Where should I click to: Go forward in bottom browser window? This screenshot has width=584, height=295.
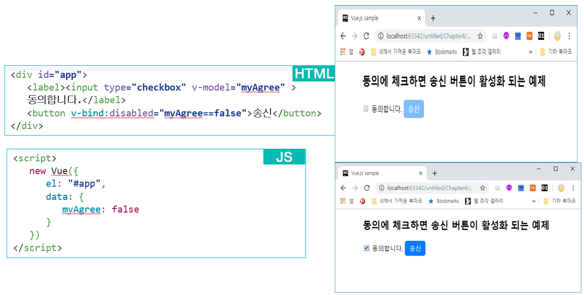pyautogui.click(x=355, y=188)
